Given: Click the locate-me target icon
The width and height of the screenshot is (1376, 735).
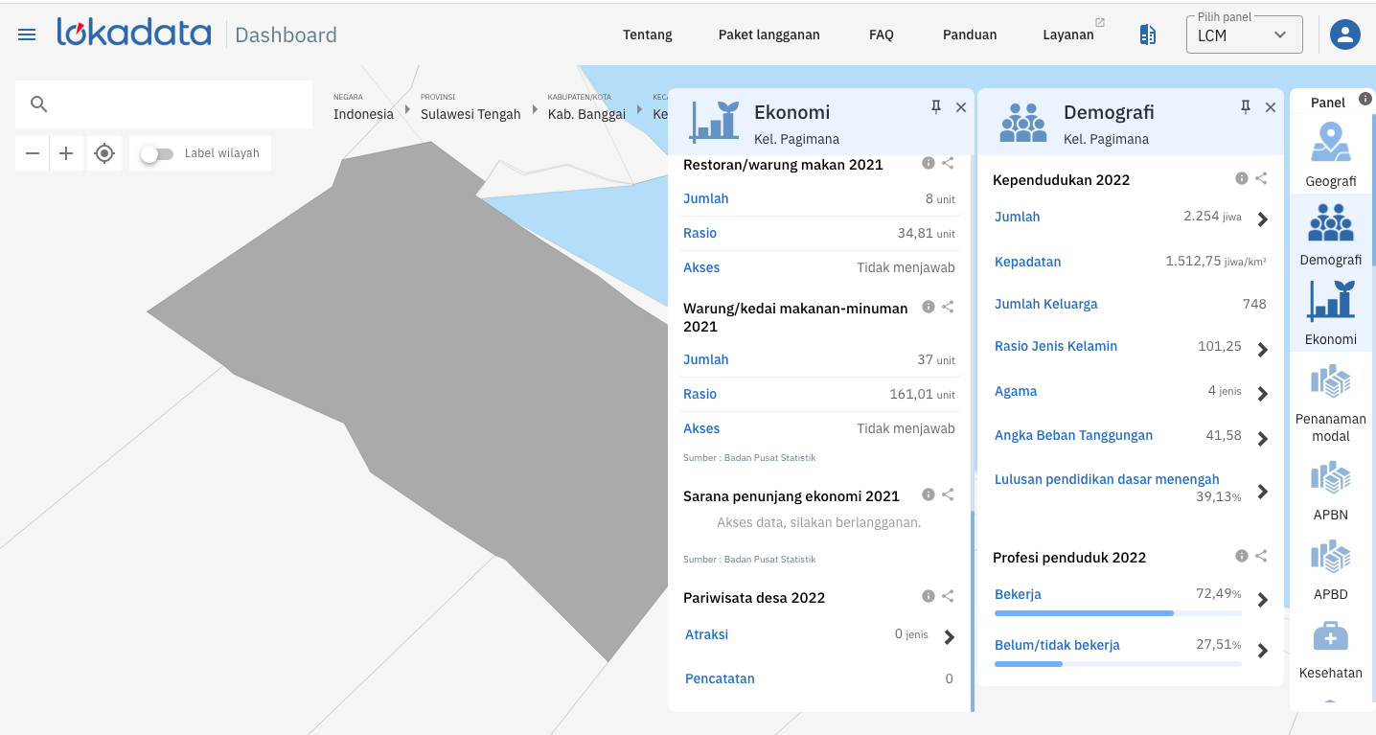Looking at the screenshot, I should pos(104,153).
